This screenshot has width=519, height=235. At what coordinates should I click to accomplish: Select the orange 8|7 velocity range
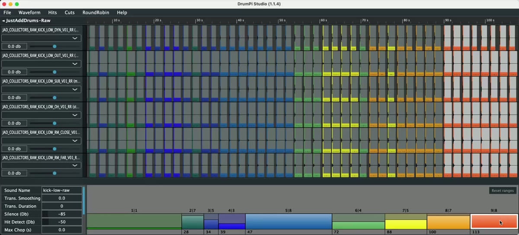[x=448, y=222]
